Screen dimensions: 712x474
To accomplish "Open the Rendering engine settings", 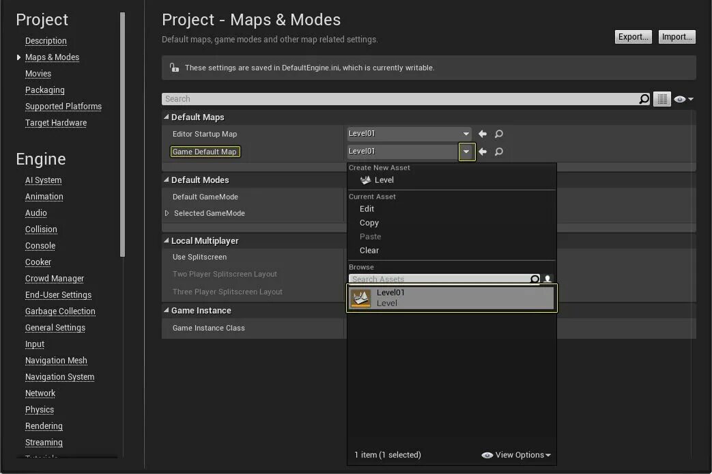I will point(44,426).
